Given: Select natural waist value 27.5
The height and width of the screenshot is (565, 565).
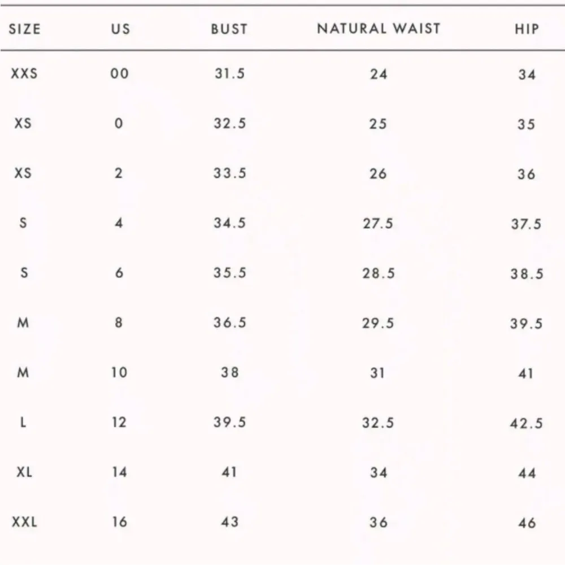Looking at the screenshot, I should [x=378, y=223].
